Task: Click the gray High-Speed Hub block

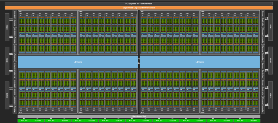Action: 139,116
